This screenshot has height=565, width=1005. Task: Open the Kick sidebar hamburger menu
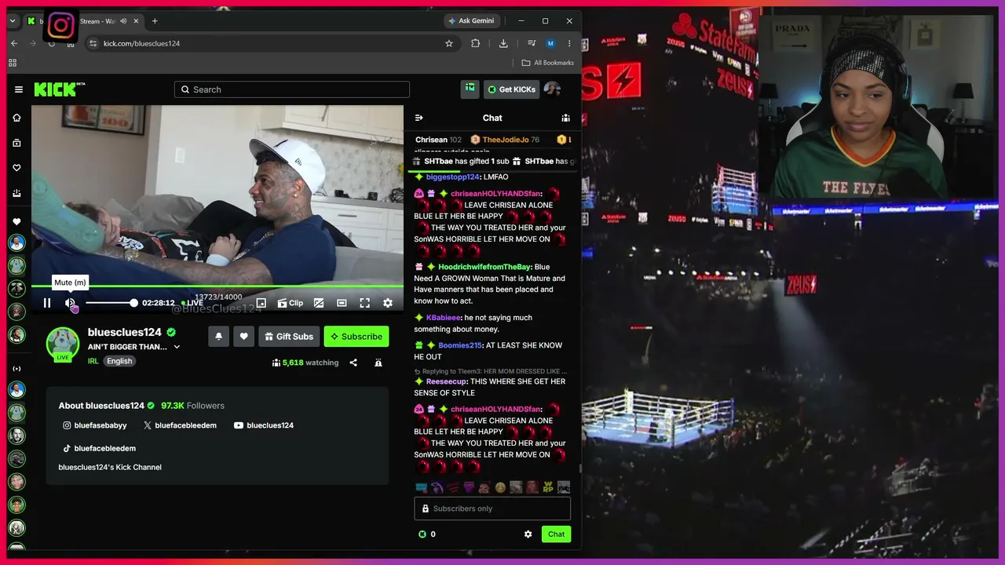[x=19, y=89]
